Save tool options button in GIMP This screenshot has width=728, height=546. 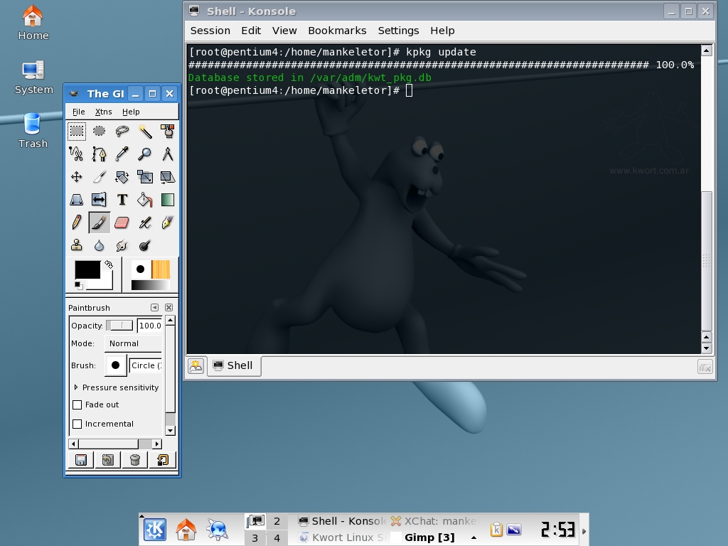point(81,460)
